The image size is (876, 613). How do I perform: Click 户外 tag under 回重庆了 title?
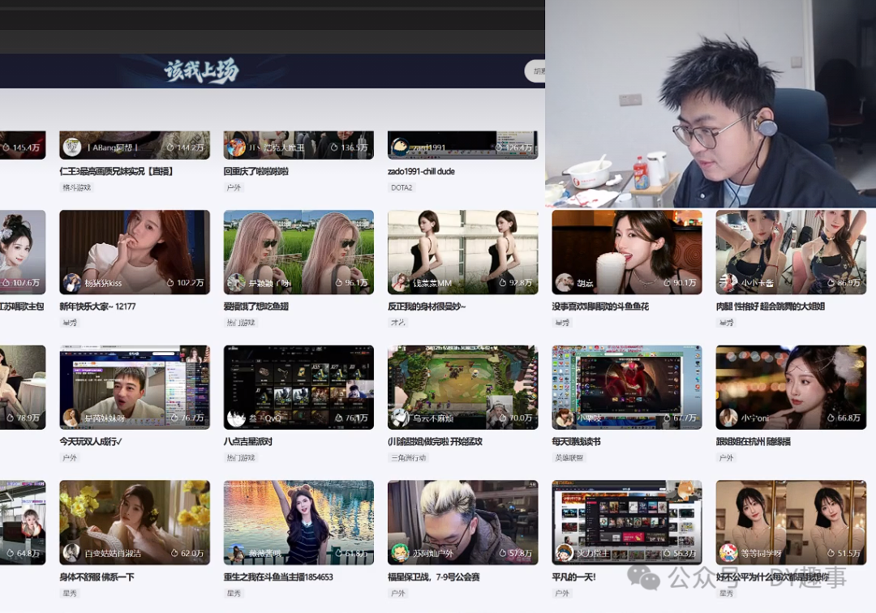(x=234, y=187)
